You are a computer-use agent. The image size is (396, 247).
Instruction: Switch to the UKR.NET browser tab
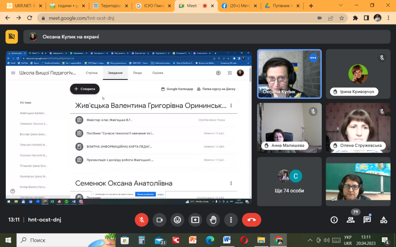point(24,6)
